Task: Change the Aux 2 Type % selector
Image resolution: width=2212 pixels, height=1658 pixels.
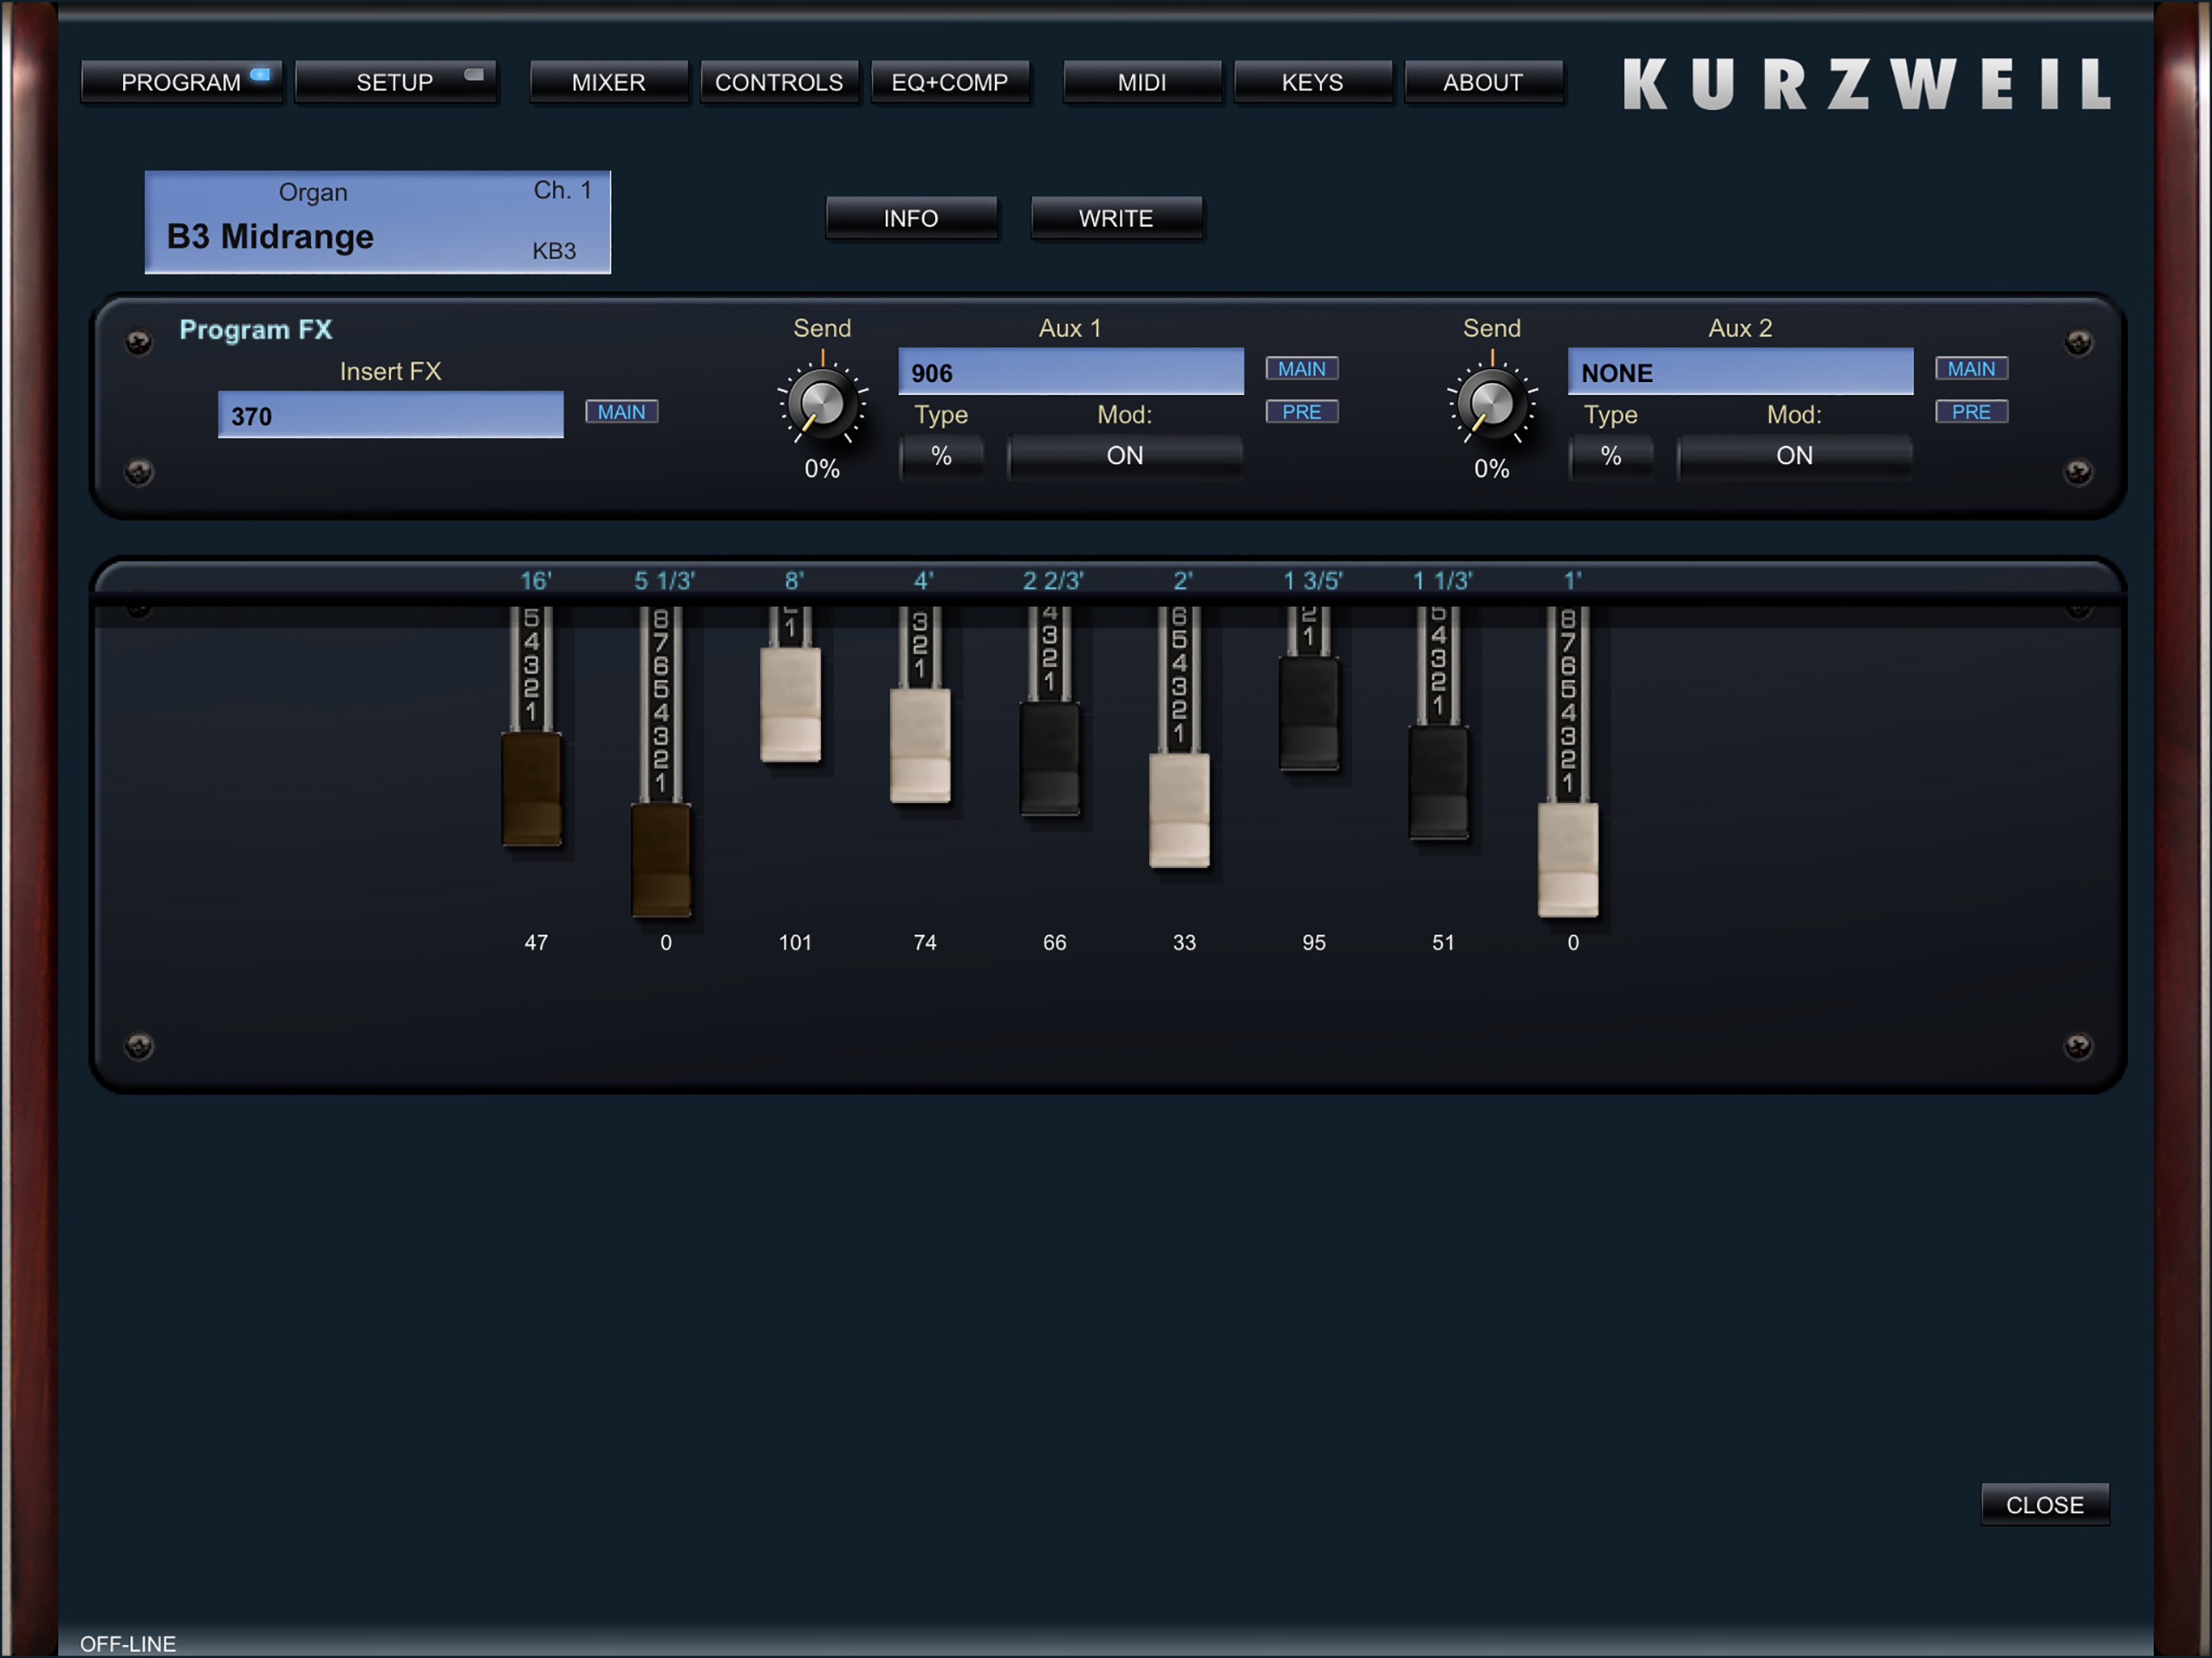Action: pyautogui.click(x=1611, y=456)
